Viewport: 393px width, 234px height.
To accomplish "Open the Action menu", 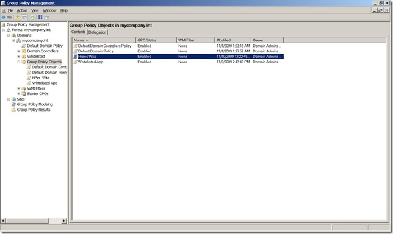I will tap(22, 10).
